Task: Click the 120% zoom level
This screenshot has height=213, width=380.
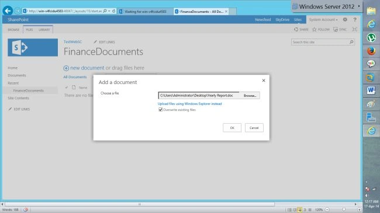Action: pos(319,209)
